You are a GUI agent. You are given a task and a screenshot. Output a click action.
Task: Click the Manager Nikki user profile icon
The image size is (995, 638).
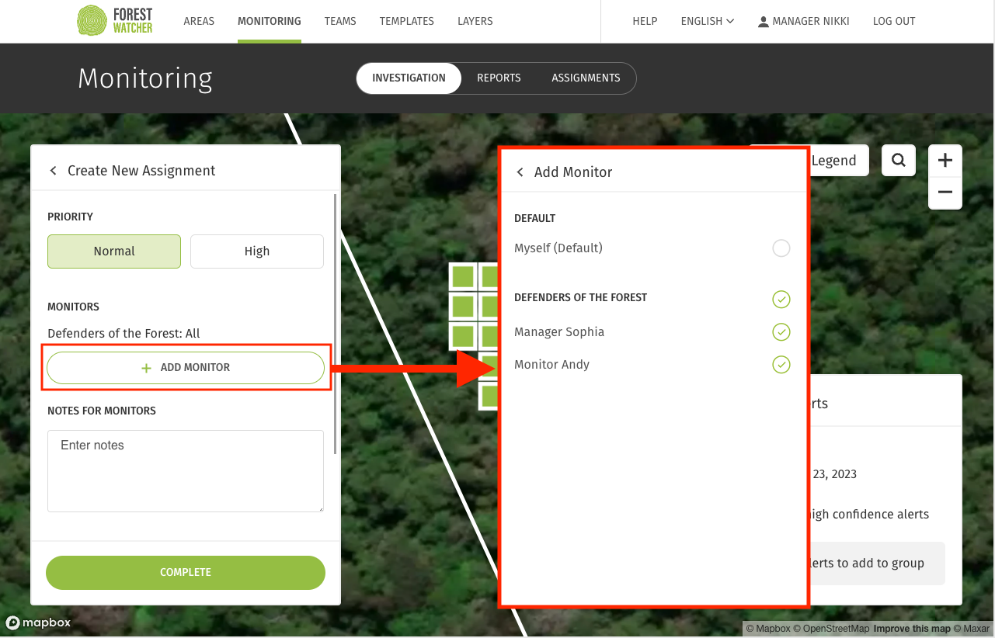coord(764,22)
